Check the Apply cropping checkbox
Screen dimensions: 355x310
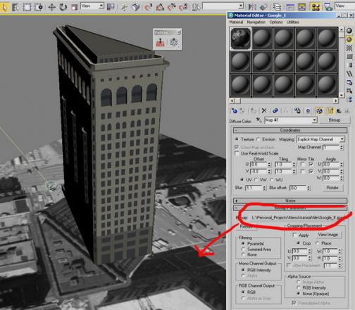pyautogui.click(x=294, y=235)
